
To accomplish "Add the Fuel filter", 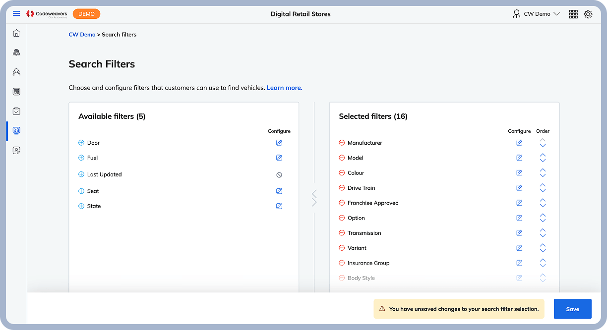I will pyautogui.click(x=81, y=158).
